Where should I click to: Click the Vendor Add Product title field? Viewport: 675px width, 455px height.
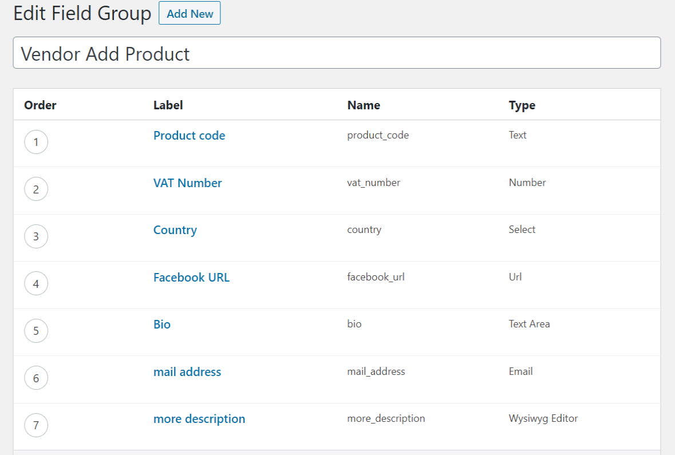336,53
